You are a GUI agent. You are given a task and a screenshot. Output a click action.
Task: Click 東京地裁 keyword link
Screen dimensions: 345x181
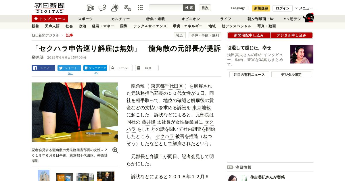pyautogui.click(x=202, y=108)
